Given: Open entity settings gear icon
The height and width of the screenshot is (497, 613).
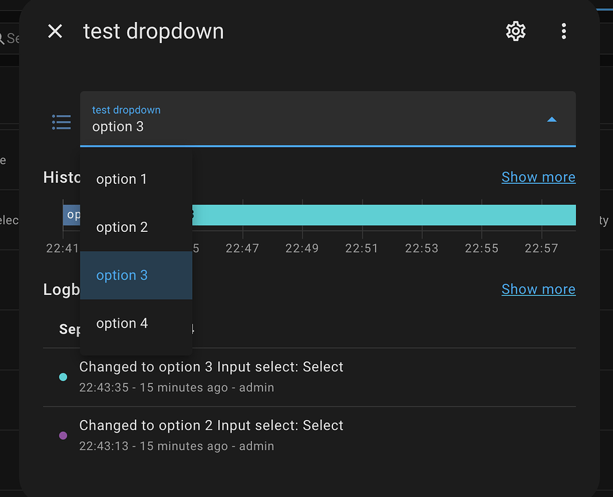Looking at the screenshot, I should 516,31.
